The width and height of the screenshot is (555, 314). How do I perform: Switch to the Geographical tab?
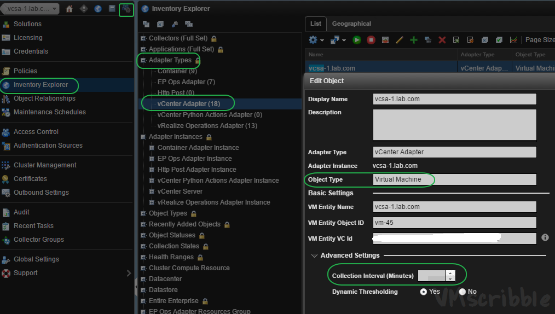(351, 24)
